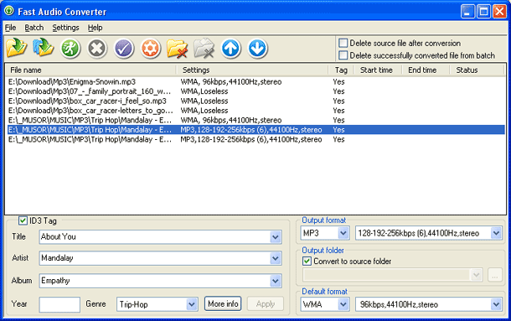Click the Fast Audio Converter title icon

[x=9, y=11]
